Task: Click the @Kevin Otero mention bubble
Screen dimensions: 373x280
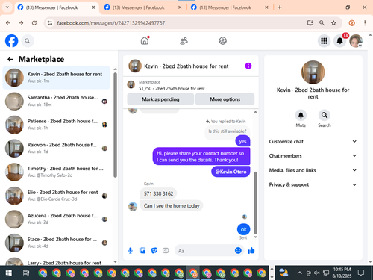Action: click(231, 172)
